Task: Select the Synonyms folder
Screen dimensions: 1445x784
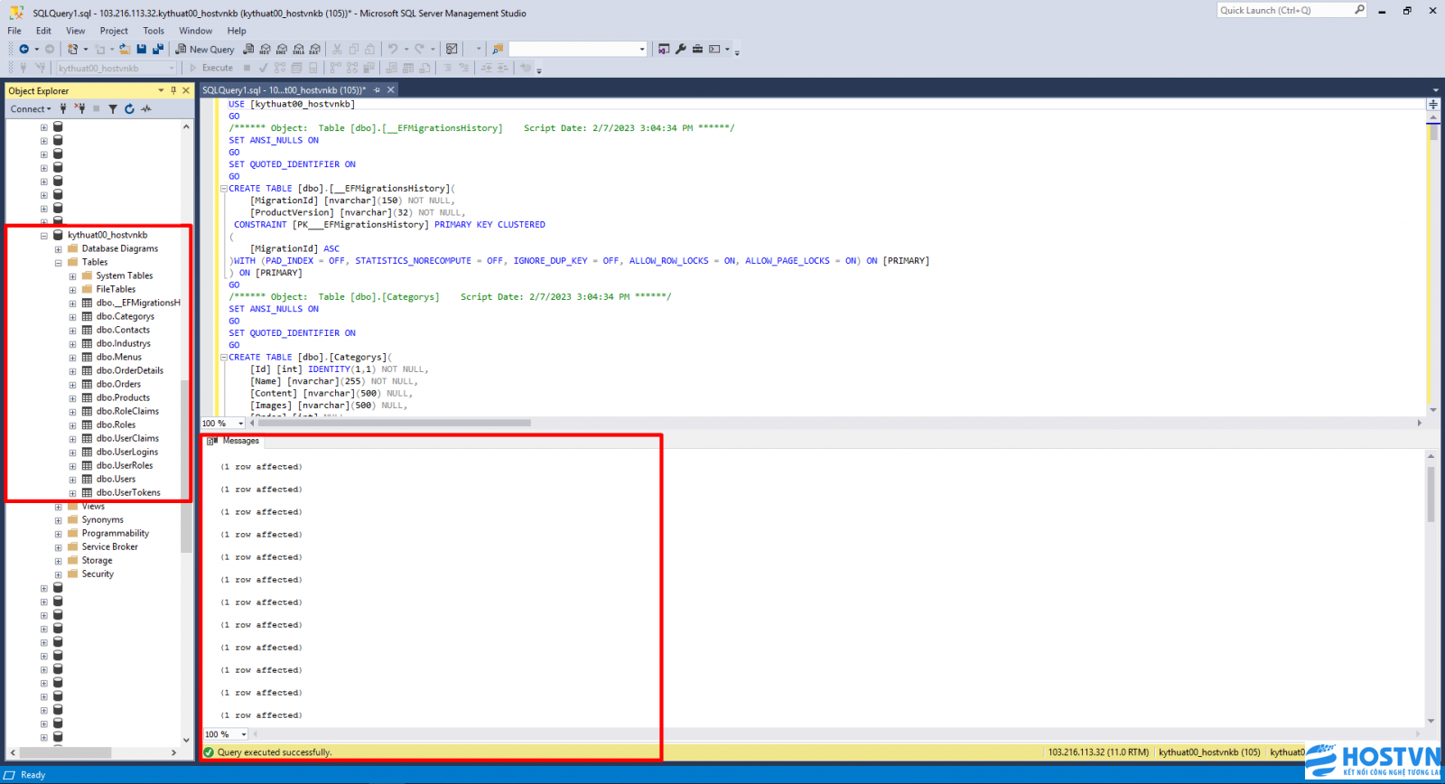Action: pos(103,520)
